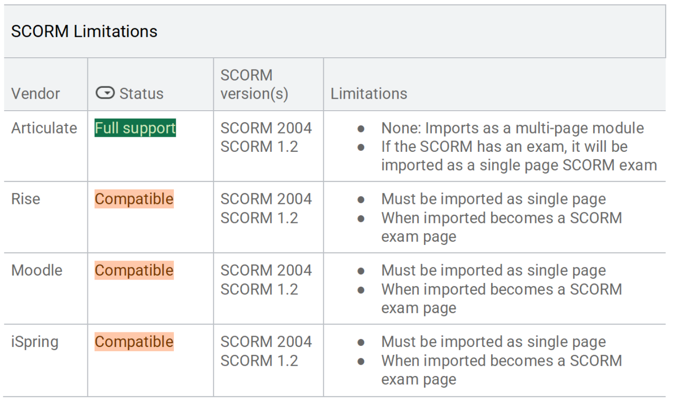Click iSpring's 'Must be imported as single page' bullet
Screen dimensions: 675x400
[x=494, y=342]
